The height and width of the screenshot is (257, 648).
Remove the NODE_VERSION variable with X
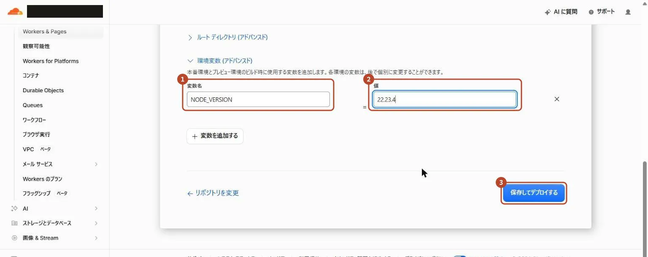click(x=556, y=99)
